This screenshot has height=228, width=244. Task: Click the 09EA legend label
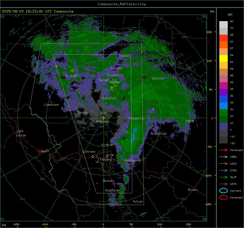[x=233, y=157]
